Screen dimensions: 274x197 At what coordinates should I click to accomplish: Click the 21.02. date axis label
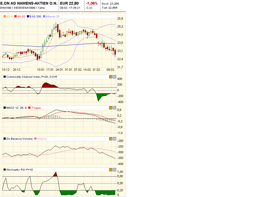click(96, 70)
